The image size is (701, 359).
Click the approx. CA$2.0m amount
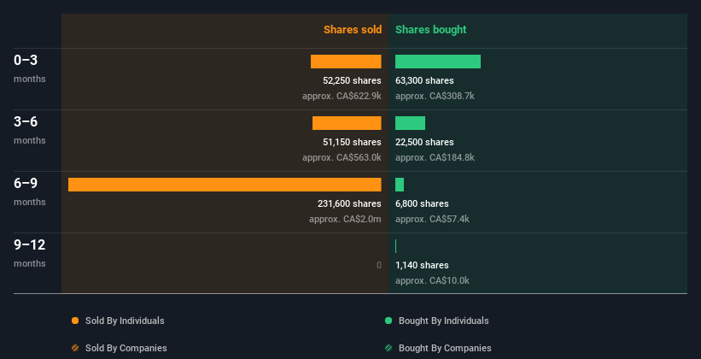click(345, 219)
